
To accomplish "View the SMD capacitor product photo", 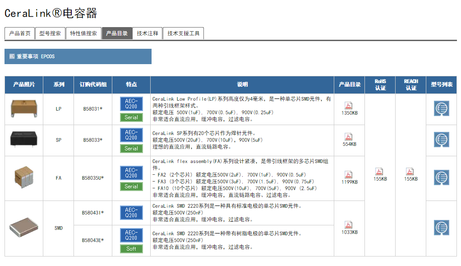I will tap(23, 228).
